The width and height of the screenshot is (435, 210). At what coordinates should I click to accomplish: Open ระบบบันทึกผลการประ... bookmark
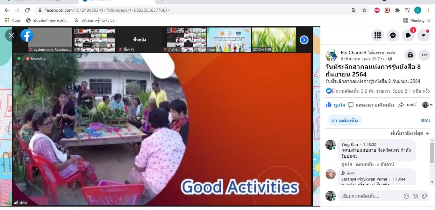[x=47, y=20]
